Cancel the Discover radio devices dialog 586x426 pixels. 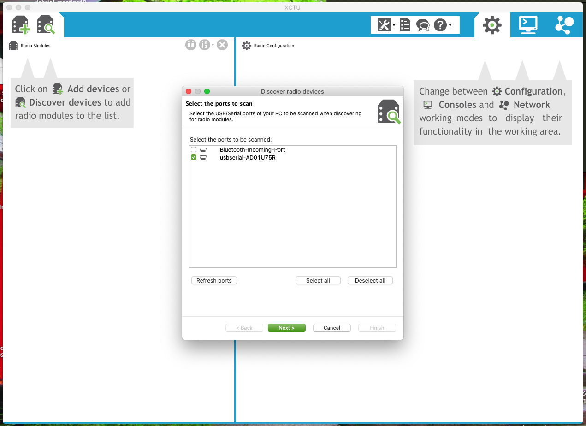(332, 328)
